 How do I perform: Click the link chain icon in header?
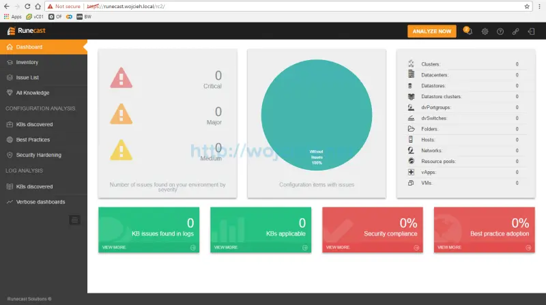click(x=515, y=31)
